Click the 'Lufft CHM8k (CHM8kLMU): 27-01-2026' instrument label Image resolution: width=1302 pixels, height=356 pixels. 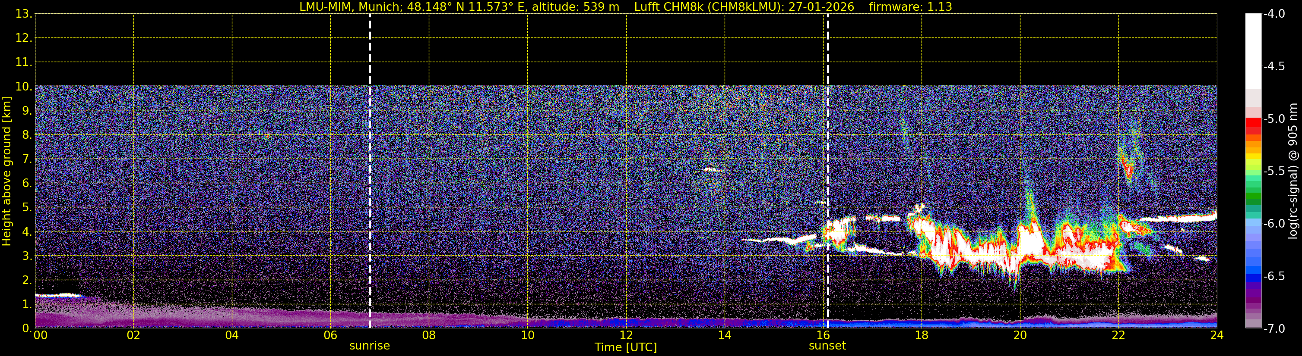tap(744, 7)
